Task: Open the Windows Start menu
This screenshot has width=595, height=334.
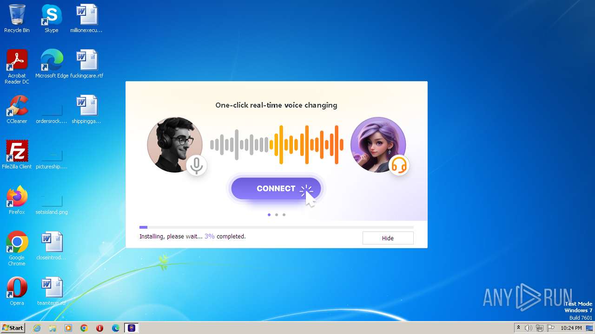Action: (13, 328)
